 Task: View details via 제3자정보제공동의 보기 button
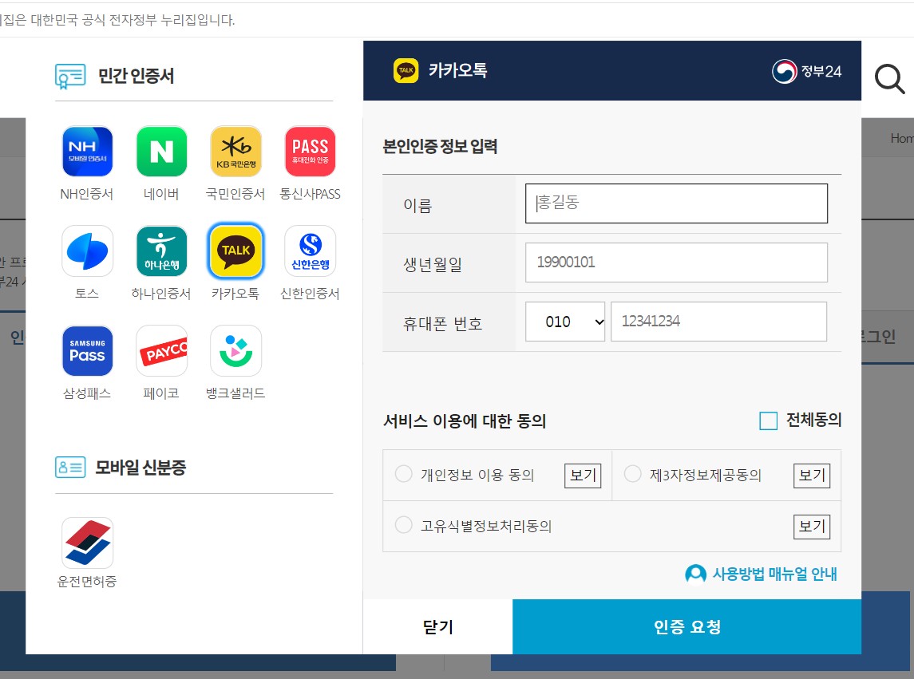click(x=811, y=474)
